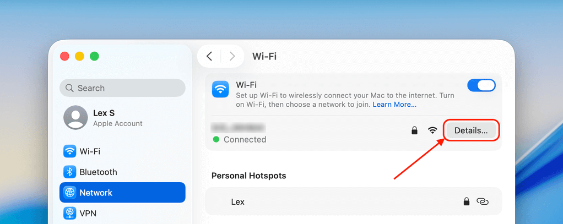Click the Bluetooth icon in the sidebar
563x224 pixels.
pyautogui.click(x=69, y=172)
